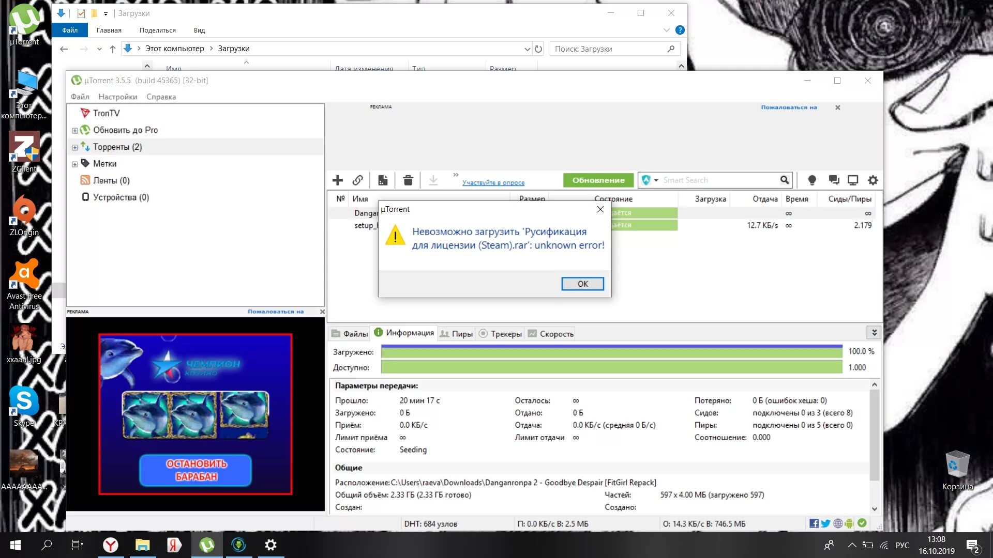993x558 pixels.
Task: Click the ОСТАНОВИТЬ БАРАБАН ad button
Action: pyautogui.click(x=196, y=470)
